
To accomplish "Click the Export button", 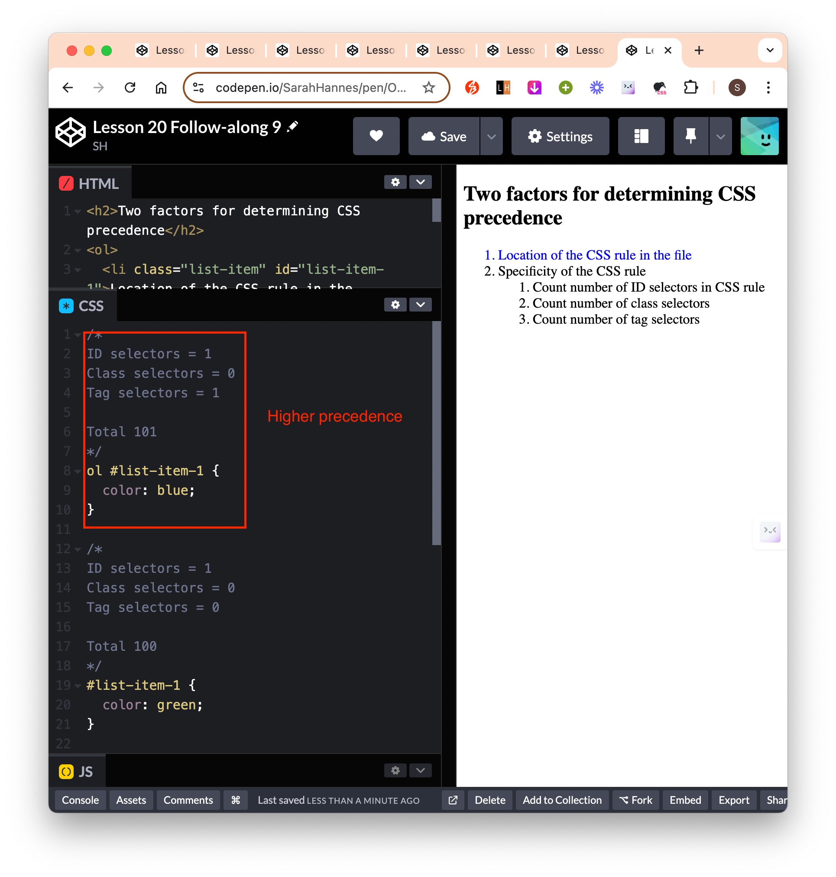I will coord(733,800).
